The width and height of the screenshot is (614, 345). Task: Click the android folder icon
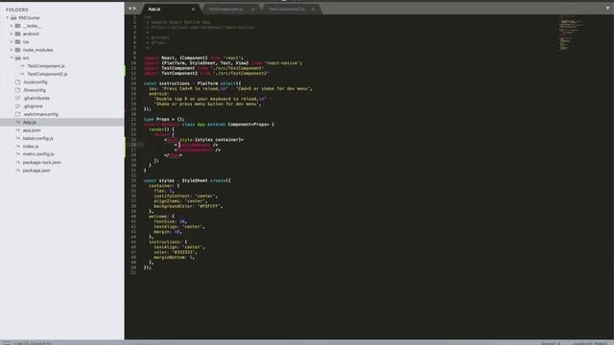[x=17, y=34]
